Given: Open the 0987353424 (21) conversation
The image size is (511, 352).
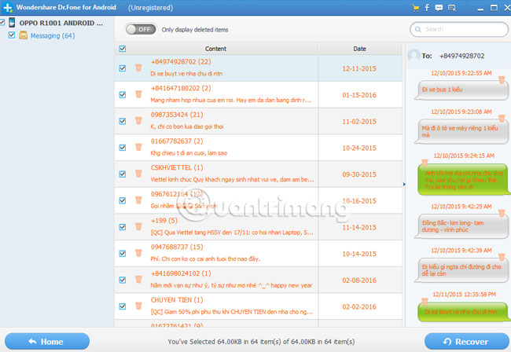Looking at the screenshot, I should [259, 121].
